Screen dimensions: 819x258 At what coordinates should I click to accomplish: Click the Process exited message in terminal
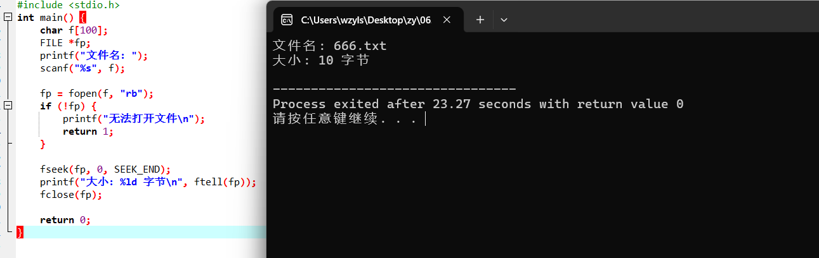pyautogui.click(x=478, y=104)
